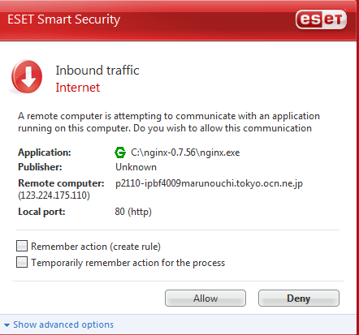Enable Remember action (create rule) checkbox

(22, 246)
